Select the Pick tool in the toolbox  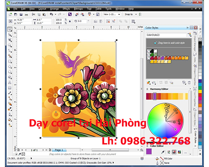[x=10, y=29]
